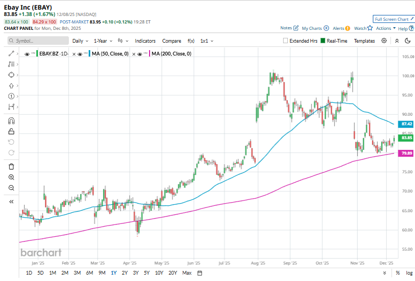Enable the Extended Hrs checkbox

tap(286, 41)
